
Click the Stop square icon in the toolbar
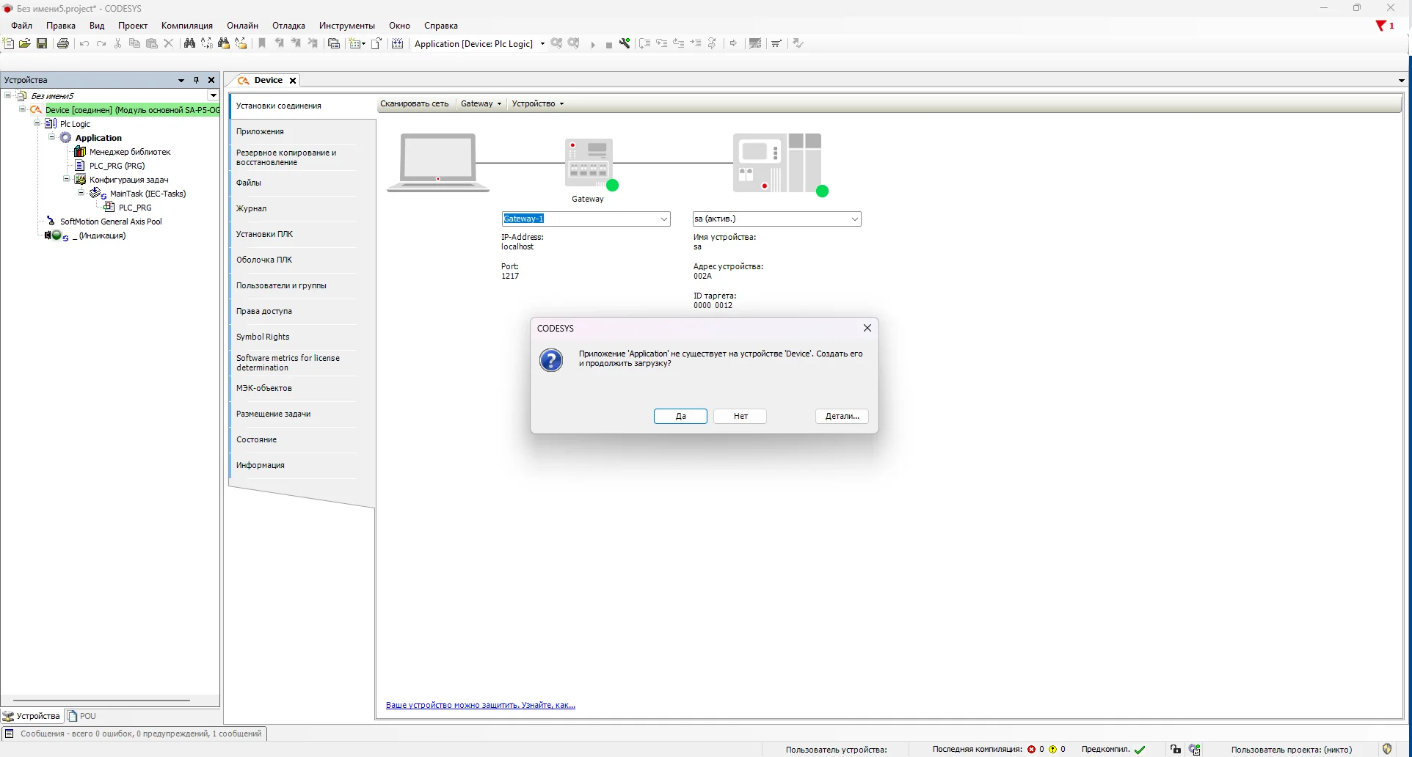pos(609,45)
